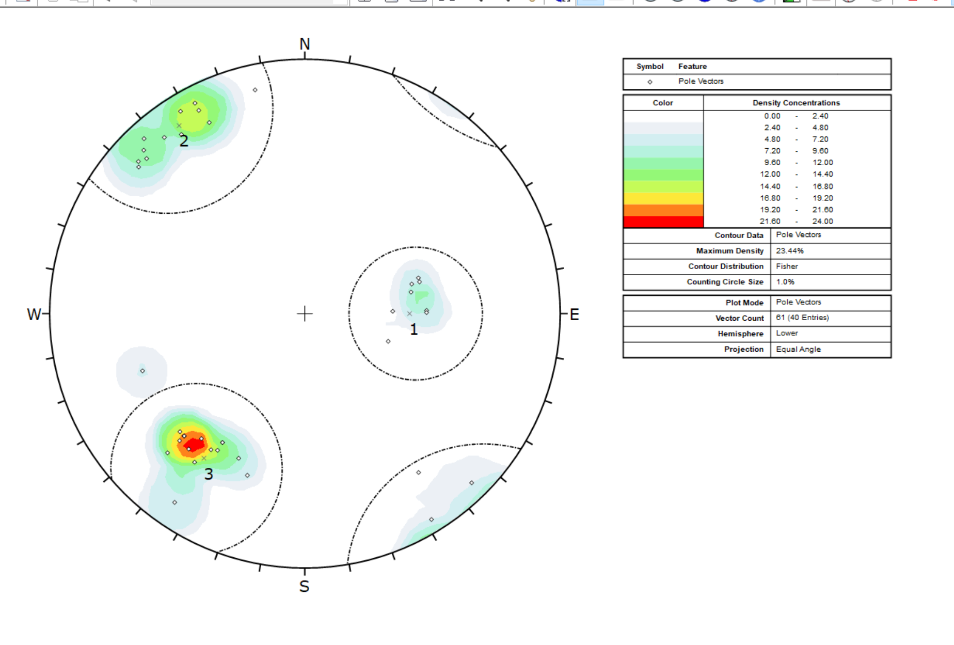This screenshot has width=954, height=645.
Task: Click the Maximum Density label
Action: 729,251
